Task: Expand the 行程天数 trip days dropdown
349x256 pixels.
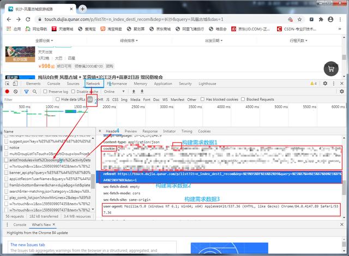Action: coord(298,40)
